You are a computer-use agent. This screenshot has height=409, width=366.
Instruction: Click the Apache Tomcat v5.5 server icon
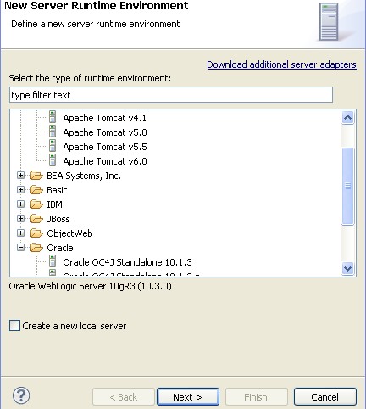pyautogui.click(x=53, y=146)
